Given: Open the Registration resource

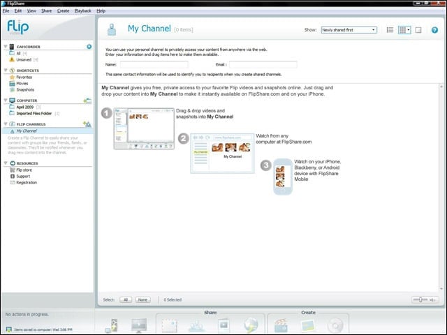Looking at the screenshot, I should [23, 182].
